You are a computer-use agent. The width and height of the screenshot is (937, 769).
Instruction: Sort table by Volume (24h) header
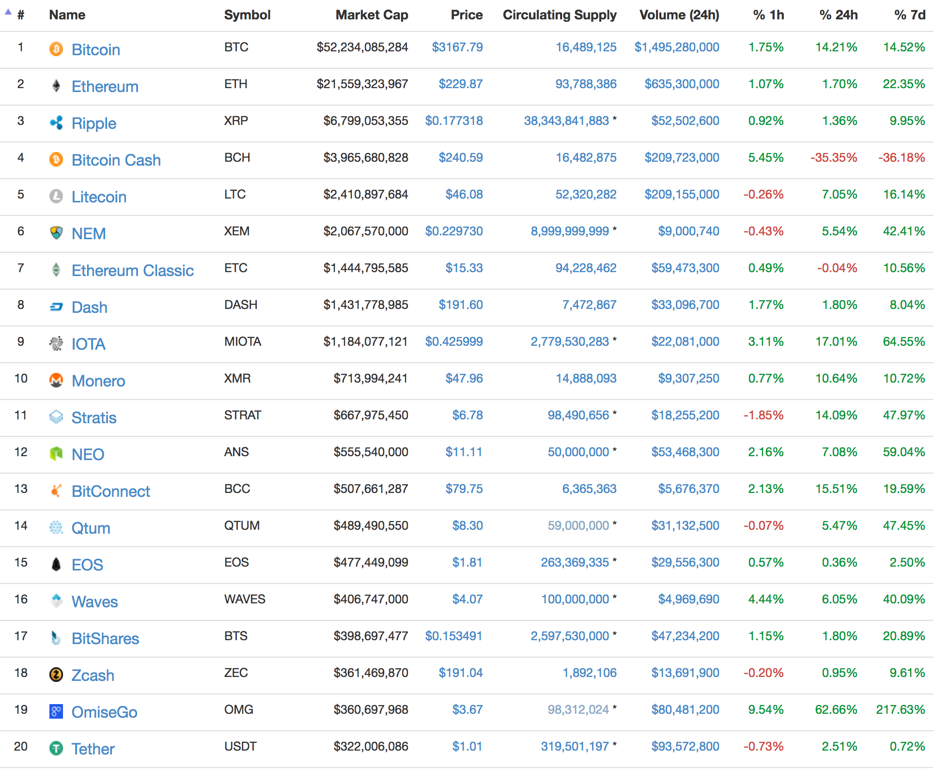point(679,15)
